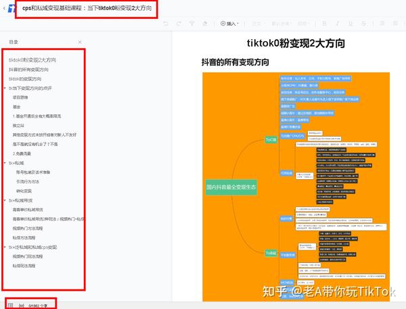Viewport: 406px width, 309px height.
Task: Edit the document title starting with cps
Action: tap(87, 8)
